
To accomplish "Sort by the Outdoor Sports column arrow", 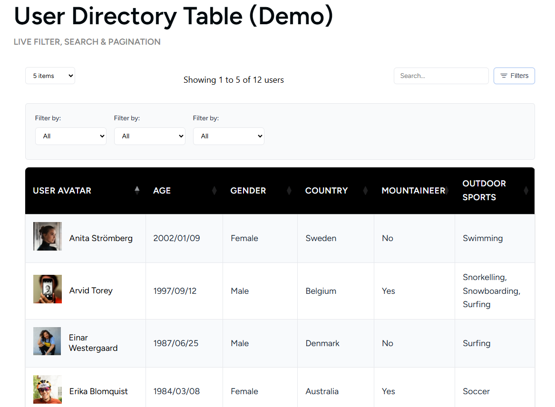I will pyautogui.click(x=526, y=190).
